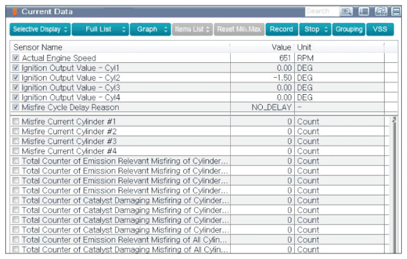The width and height of the screenshot is (407, 259).
Task: Uncheck Misfire Cycle Delay Reason checkbox
Action: [16, 107]
